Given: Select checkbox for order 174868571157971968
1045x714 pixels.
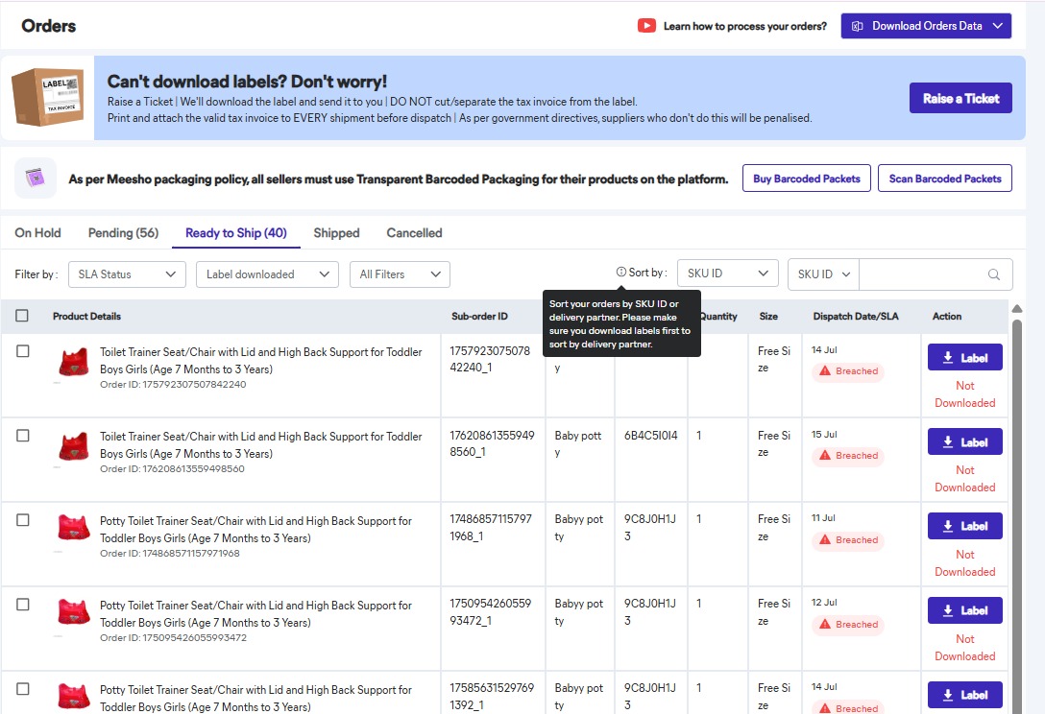Looking at the screenshot, I should (x=23, y=520).
